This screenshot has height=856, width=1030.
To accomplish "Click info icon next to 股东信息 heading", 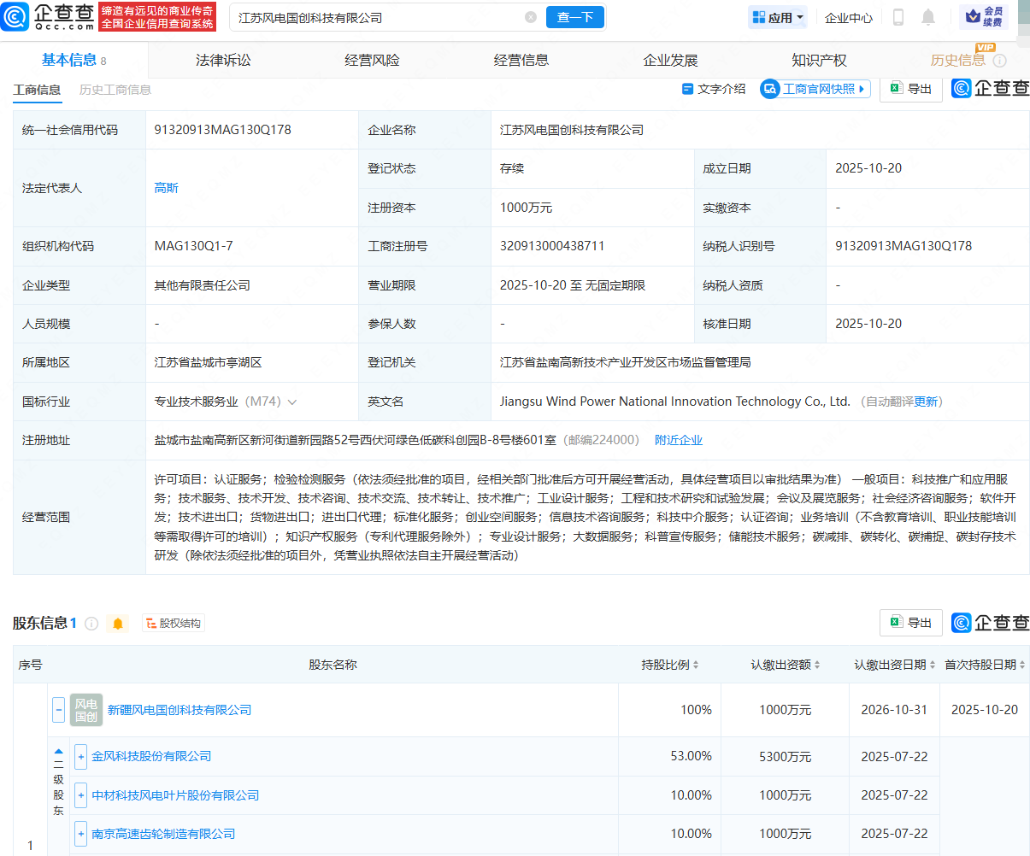I will pyautogui.click(x=91, y=624).
